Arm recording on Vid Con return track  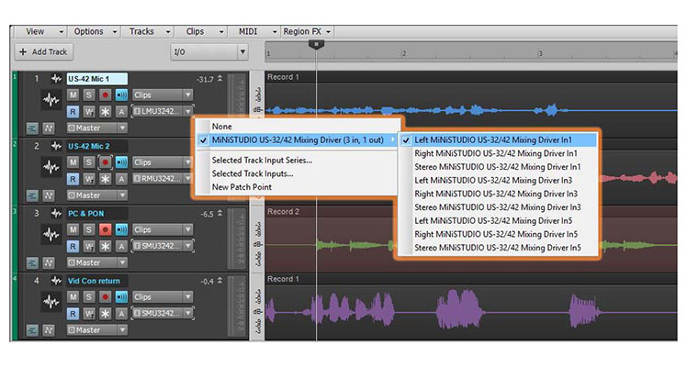point(105,297)
